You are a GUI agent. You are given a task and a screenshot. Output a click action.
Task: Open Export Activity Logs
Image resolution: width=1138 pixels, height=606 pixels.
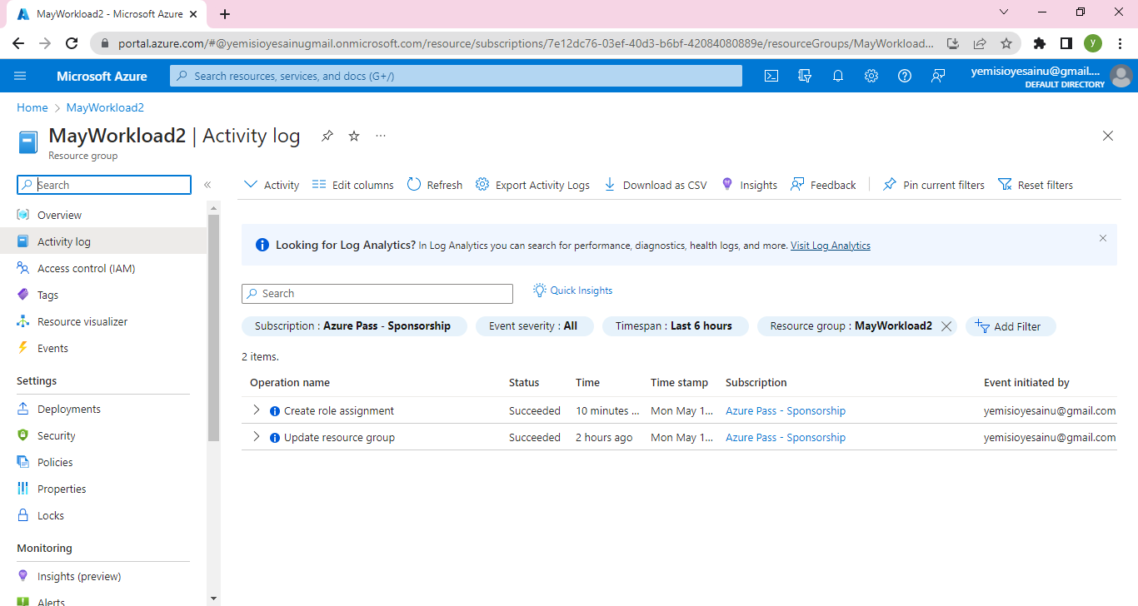point(532,185)
